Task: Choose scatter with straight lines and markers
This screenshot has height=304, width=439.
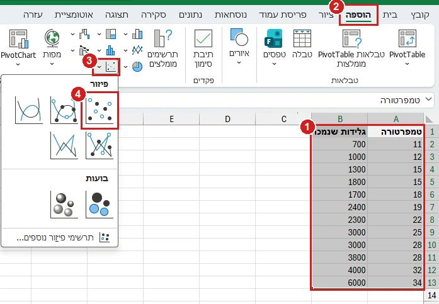Action: 100,146
